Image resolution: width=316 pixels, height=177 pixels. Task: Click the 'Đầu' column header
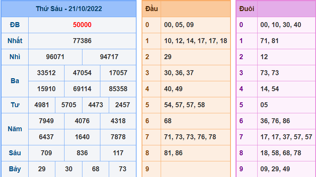pos(152,9)
